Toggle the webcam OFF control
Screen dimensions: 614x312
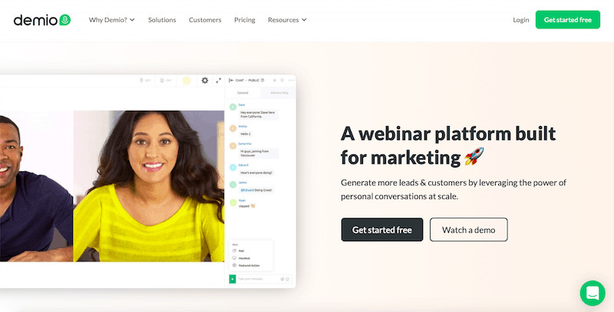point(166,81)
